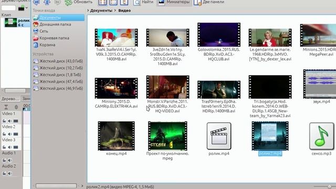Hide video of Video 2 track
The height and width of the screenshot is (189, 336).
[x=16, y=134]
